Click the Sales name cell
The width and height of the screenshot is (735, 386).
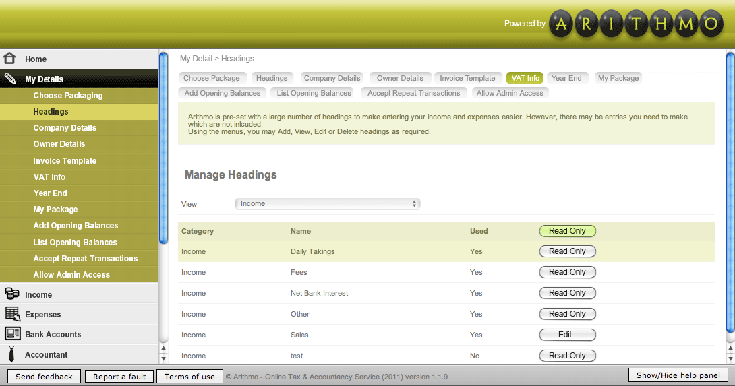pos(299,335)
